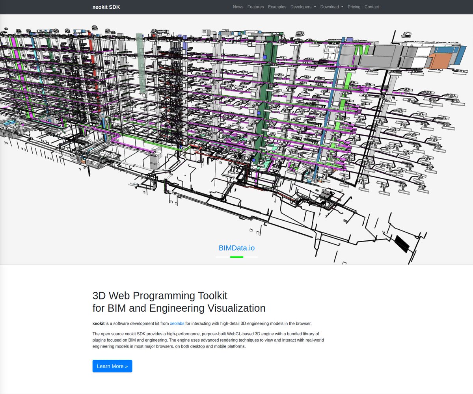Click the 3D building pipes model image
Screen dimensions: 473x394
236,139
